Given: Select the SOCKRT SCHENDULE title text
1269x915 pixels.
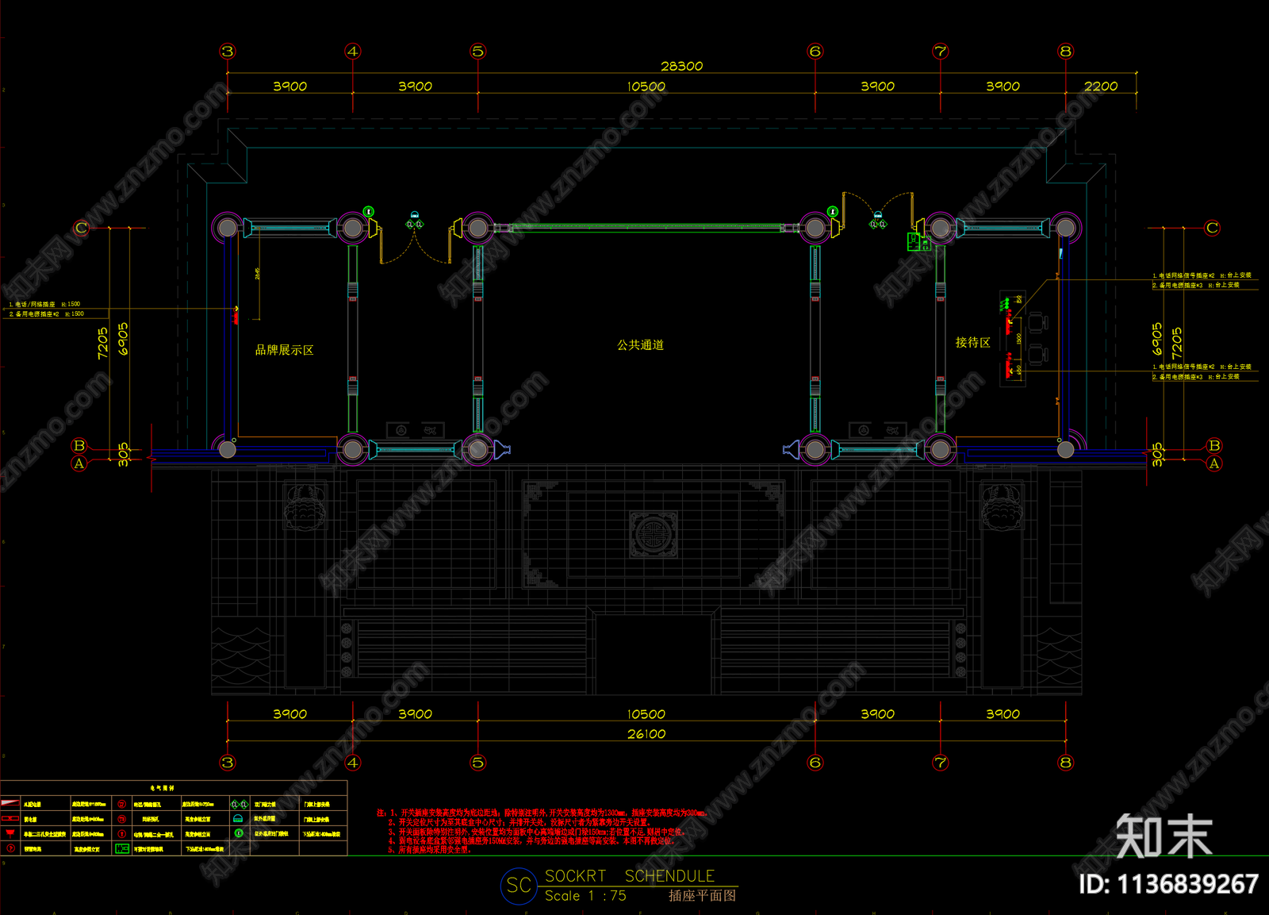Looking at the screenshot, I should pos(630,876).
